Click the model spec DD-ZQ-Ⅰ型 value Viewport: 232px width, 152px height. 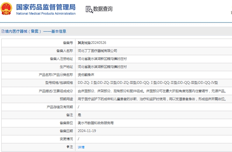(148, 83)
